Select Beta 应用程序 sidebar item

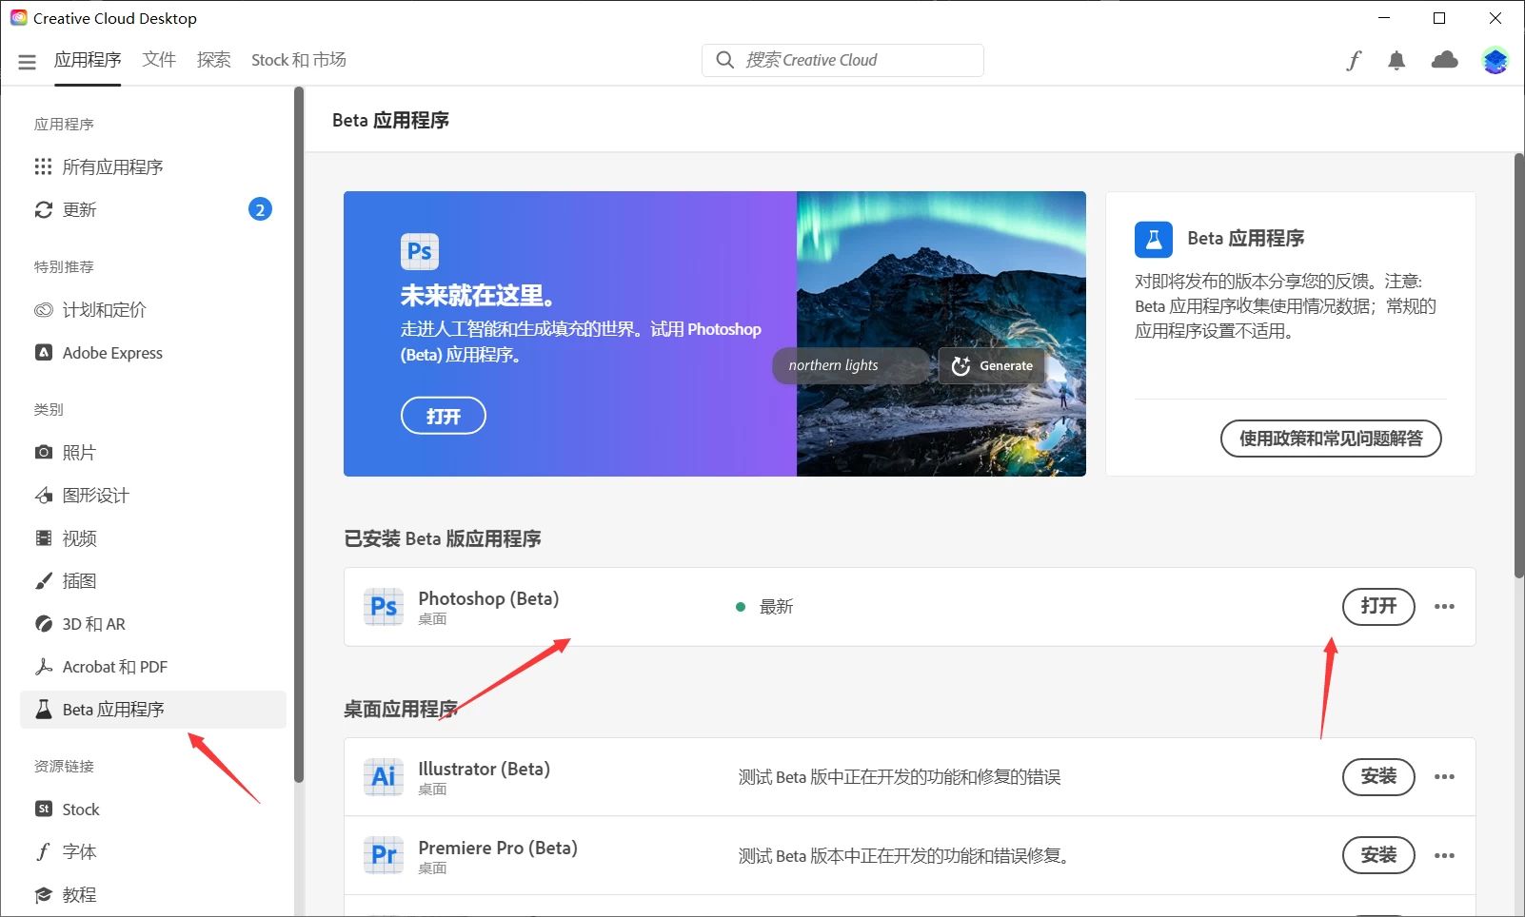[x=153, y=710]
